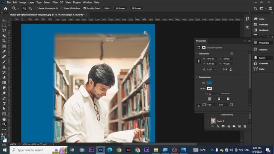This screenshot has height=154, width=274.
Task: Select the Dodge tool
Action: coord(4,93)
